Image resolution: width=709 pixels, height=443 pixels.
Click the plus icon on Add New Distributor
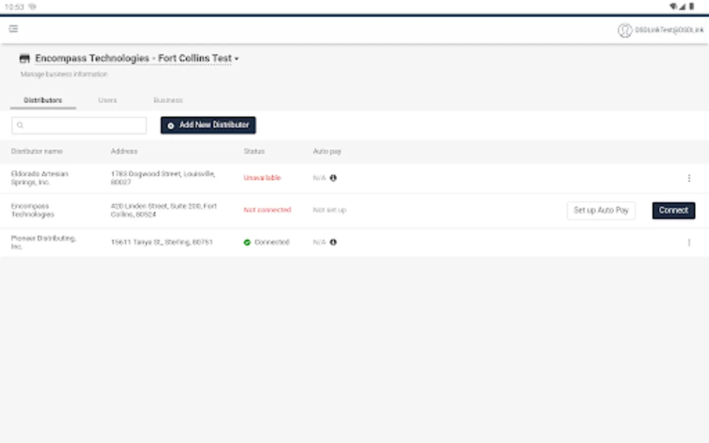pyautogui.click(x=171, y=126)
